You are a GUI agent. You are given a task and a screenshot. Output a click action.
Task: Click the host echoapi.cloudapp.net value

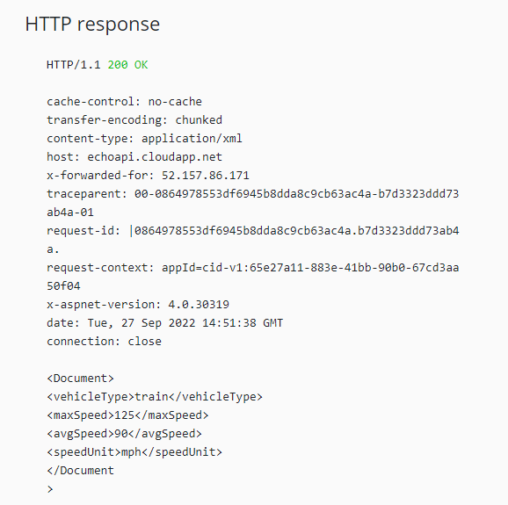(x=155, y=157)
